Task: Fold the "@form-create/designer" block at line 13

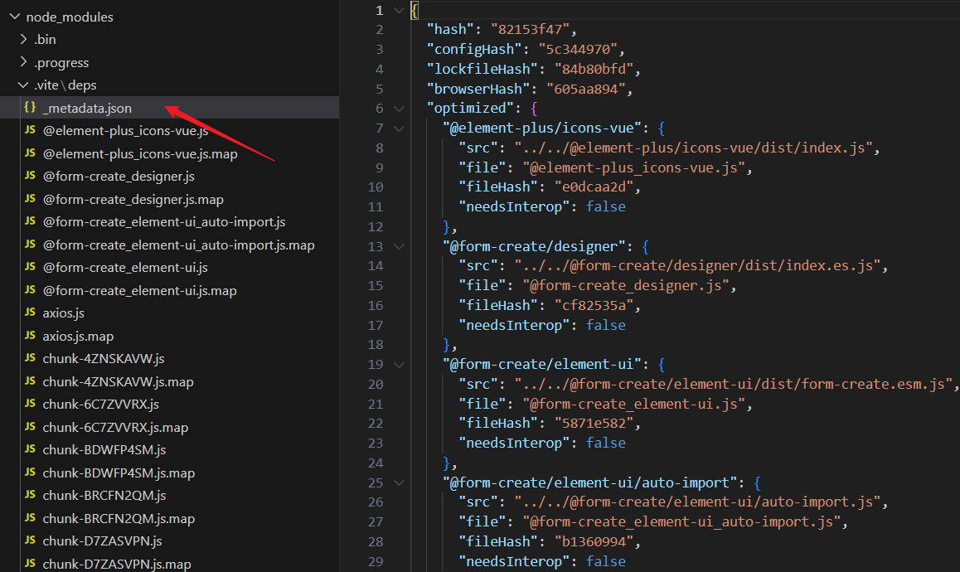Action: pos(400,246)
